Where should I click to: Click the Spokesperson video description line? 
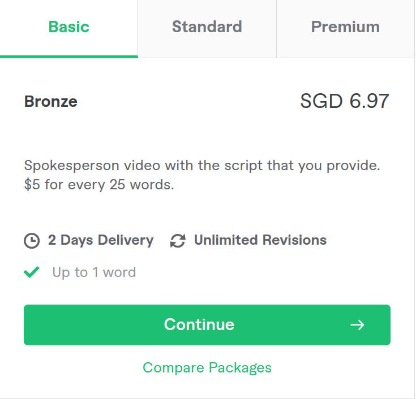(x=202, y=166)
